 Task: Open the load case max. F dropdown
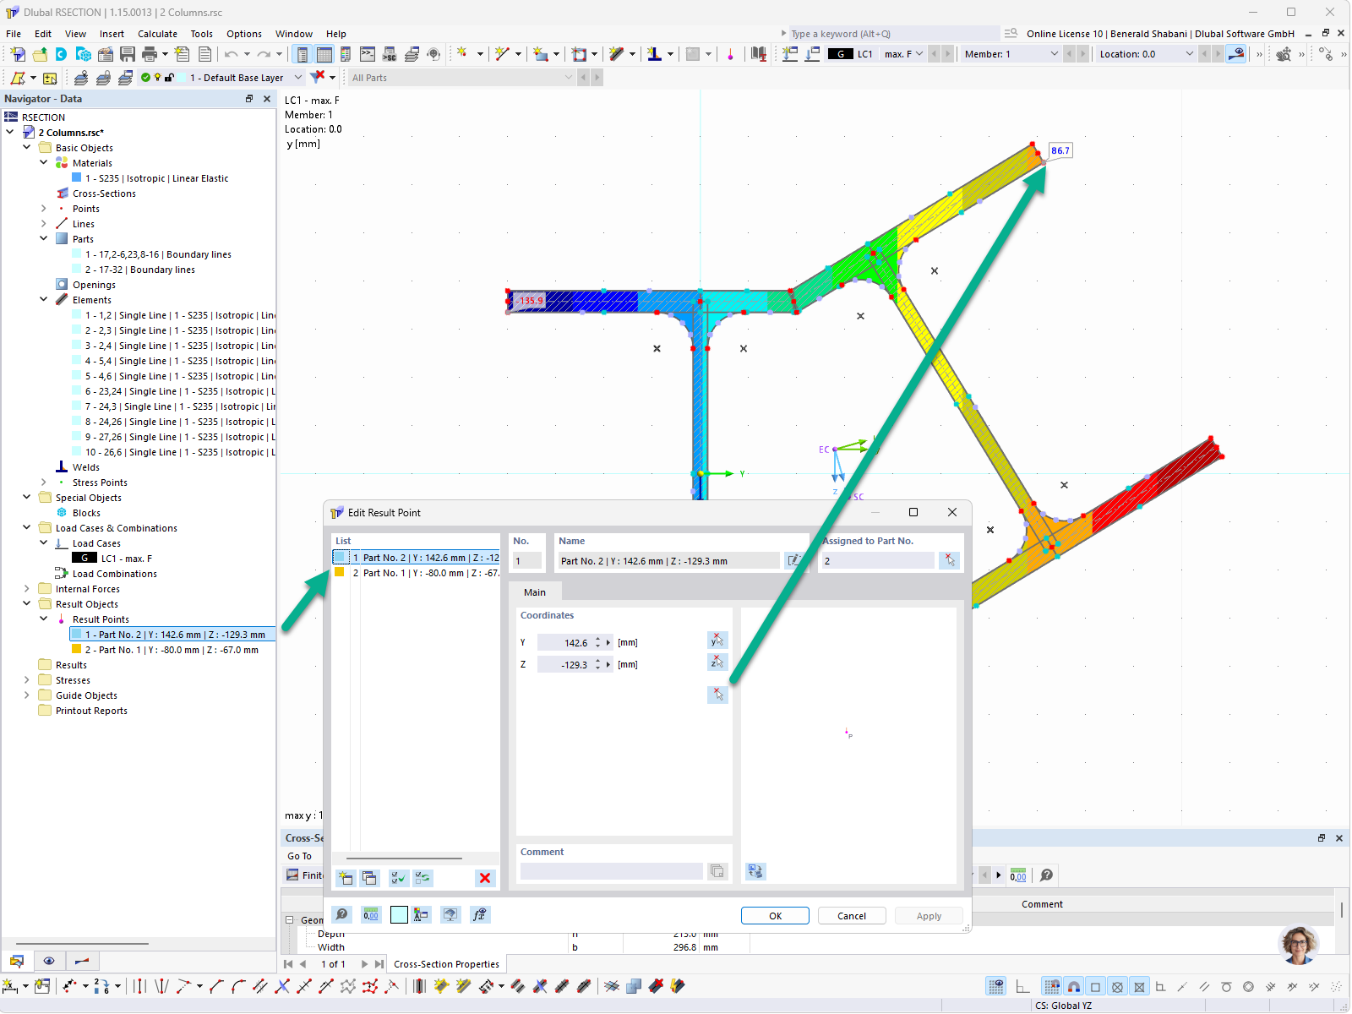tap(919, 54)
